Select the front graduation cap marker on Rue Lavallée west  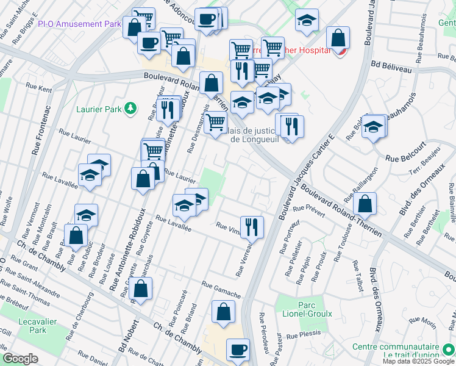coord(90,176)
